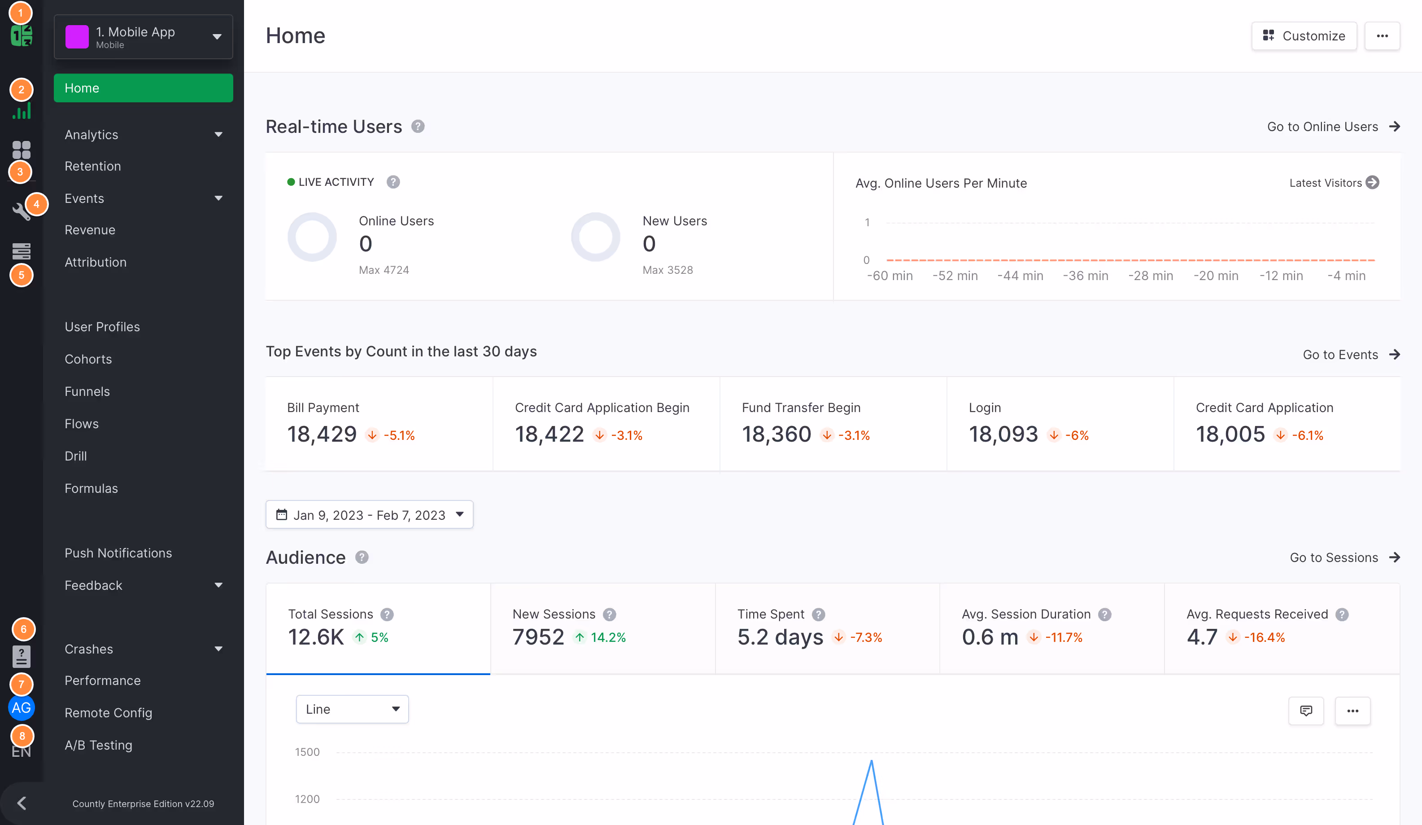This screenshot has height=825, width=1422.
Task: Open the chart notes comment icon
Action: point(1306,711)
